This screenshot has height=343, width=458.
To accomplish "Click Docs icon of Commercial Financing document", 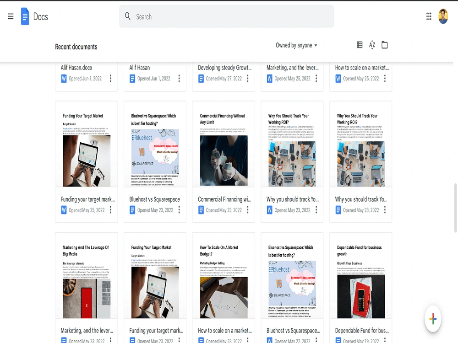I will [x=201, y=210].
